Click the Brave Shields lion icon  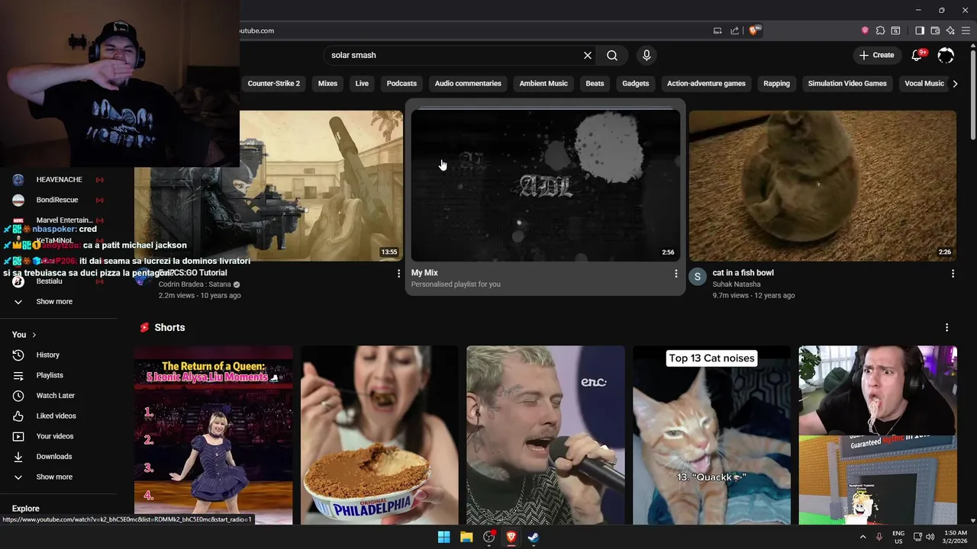click(x=754, y=30)
